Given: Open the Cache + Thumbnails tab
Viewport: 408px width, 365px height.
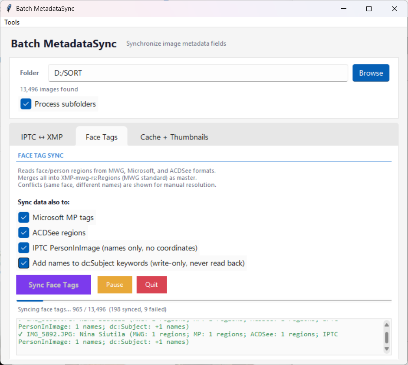Looking at the screenshot, I should pos(174,137).
